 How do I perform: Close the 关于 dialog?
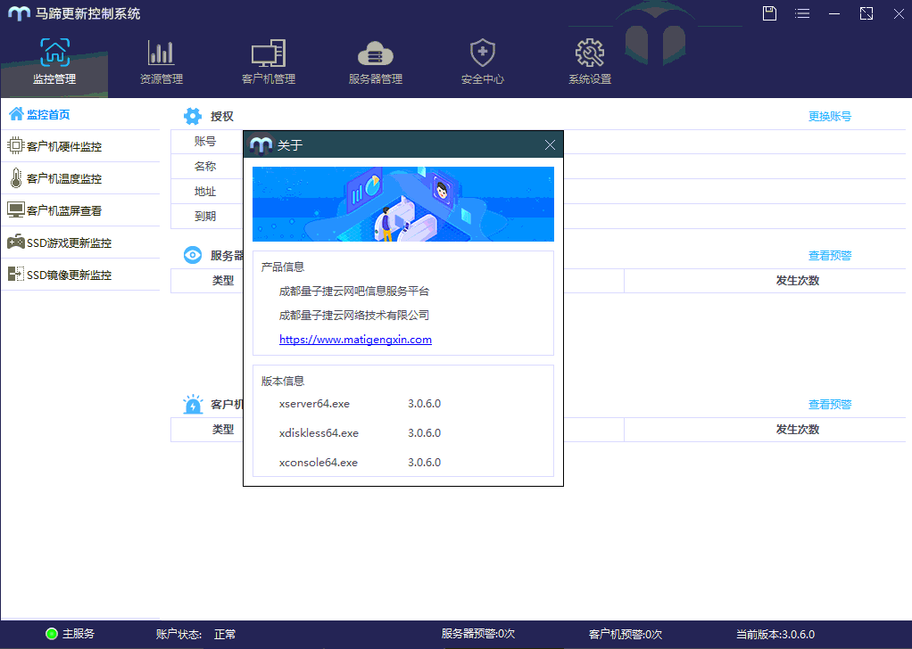point(550,144)
